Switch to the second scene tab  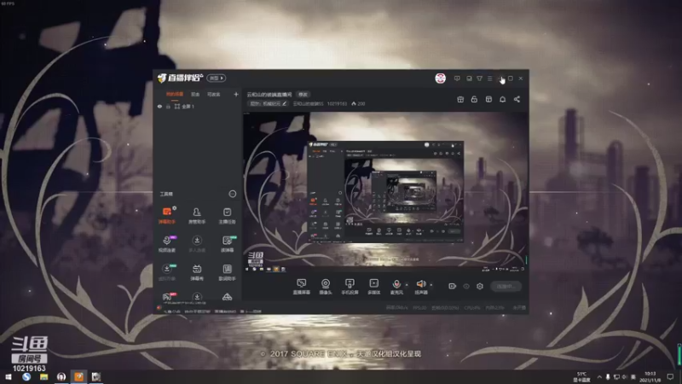[195, 94]
